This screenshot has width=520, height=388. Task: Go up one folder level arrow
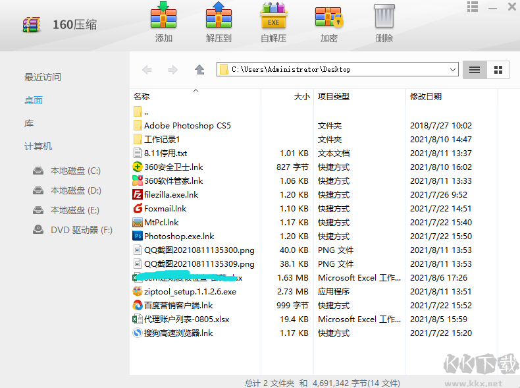point(199,70)
